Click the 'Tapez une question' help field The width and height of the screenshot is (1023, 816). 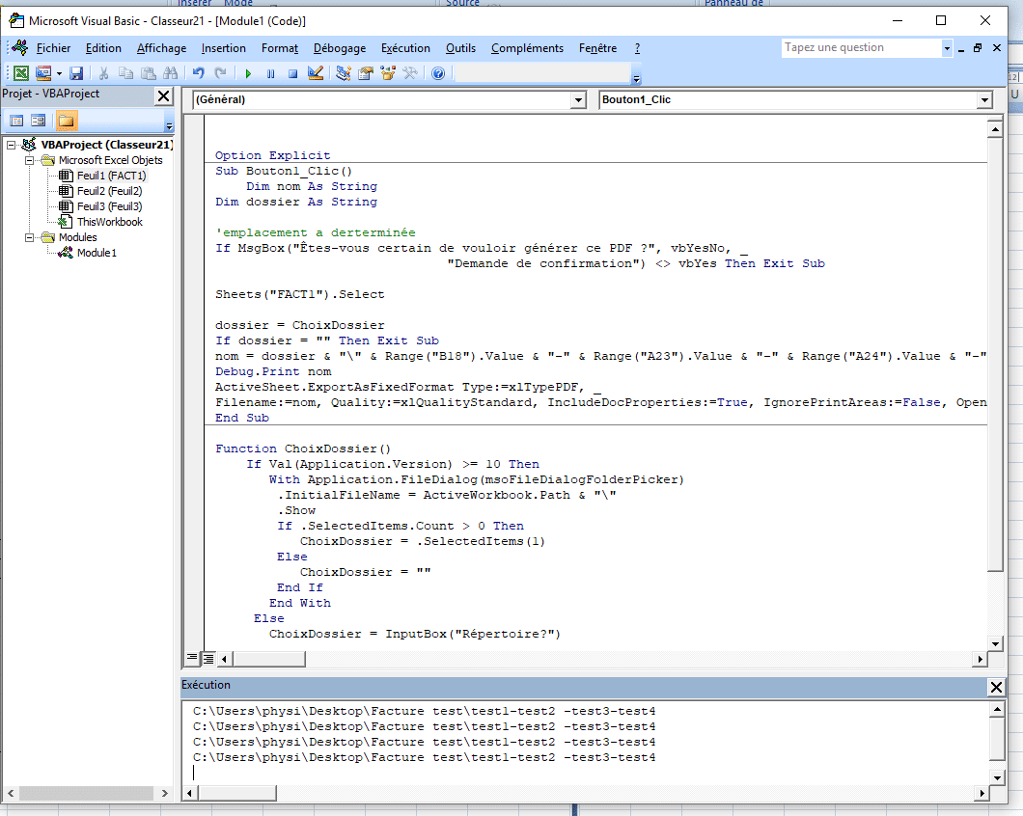point(859,47)
